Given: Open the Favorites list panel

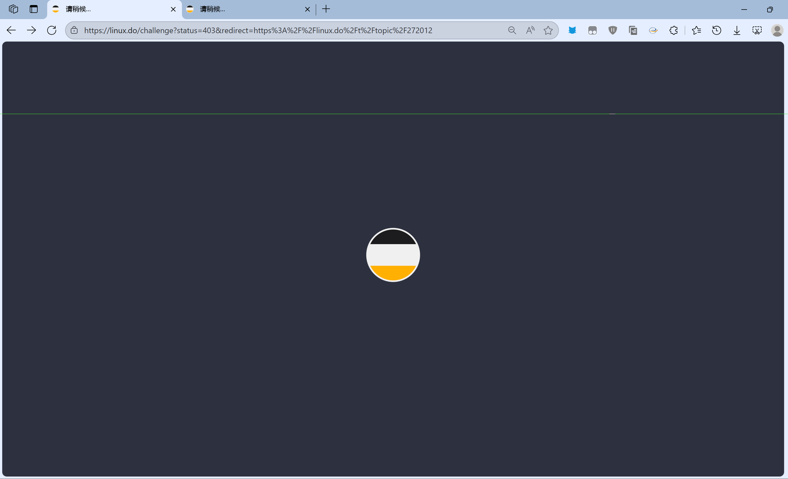Looking at the screenshot, I should pos(696,30).
